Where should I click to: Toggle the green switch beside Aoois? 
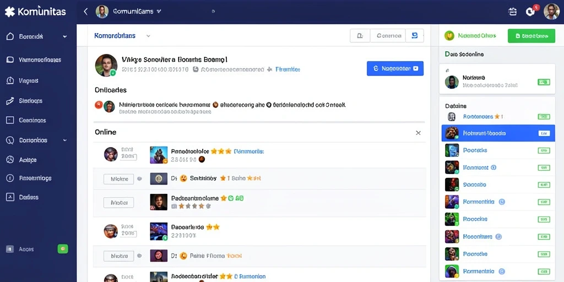coord(63,248)
